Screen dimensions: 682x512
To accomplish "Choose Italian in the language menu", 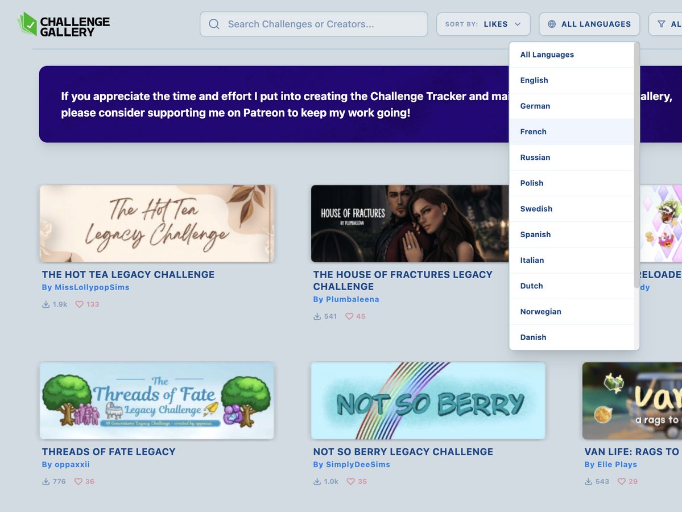I will 572,259.
